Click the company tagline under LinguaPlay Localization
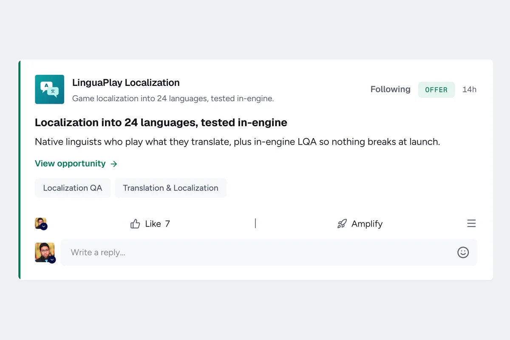 click(173, 99)
